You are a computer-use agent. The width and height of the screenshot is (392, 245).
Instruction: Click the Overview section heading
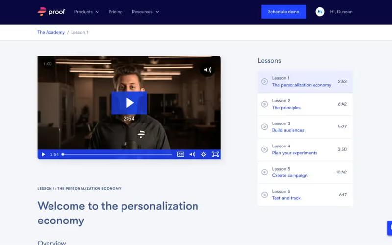click(x=51, y=243)
